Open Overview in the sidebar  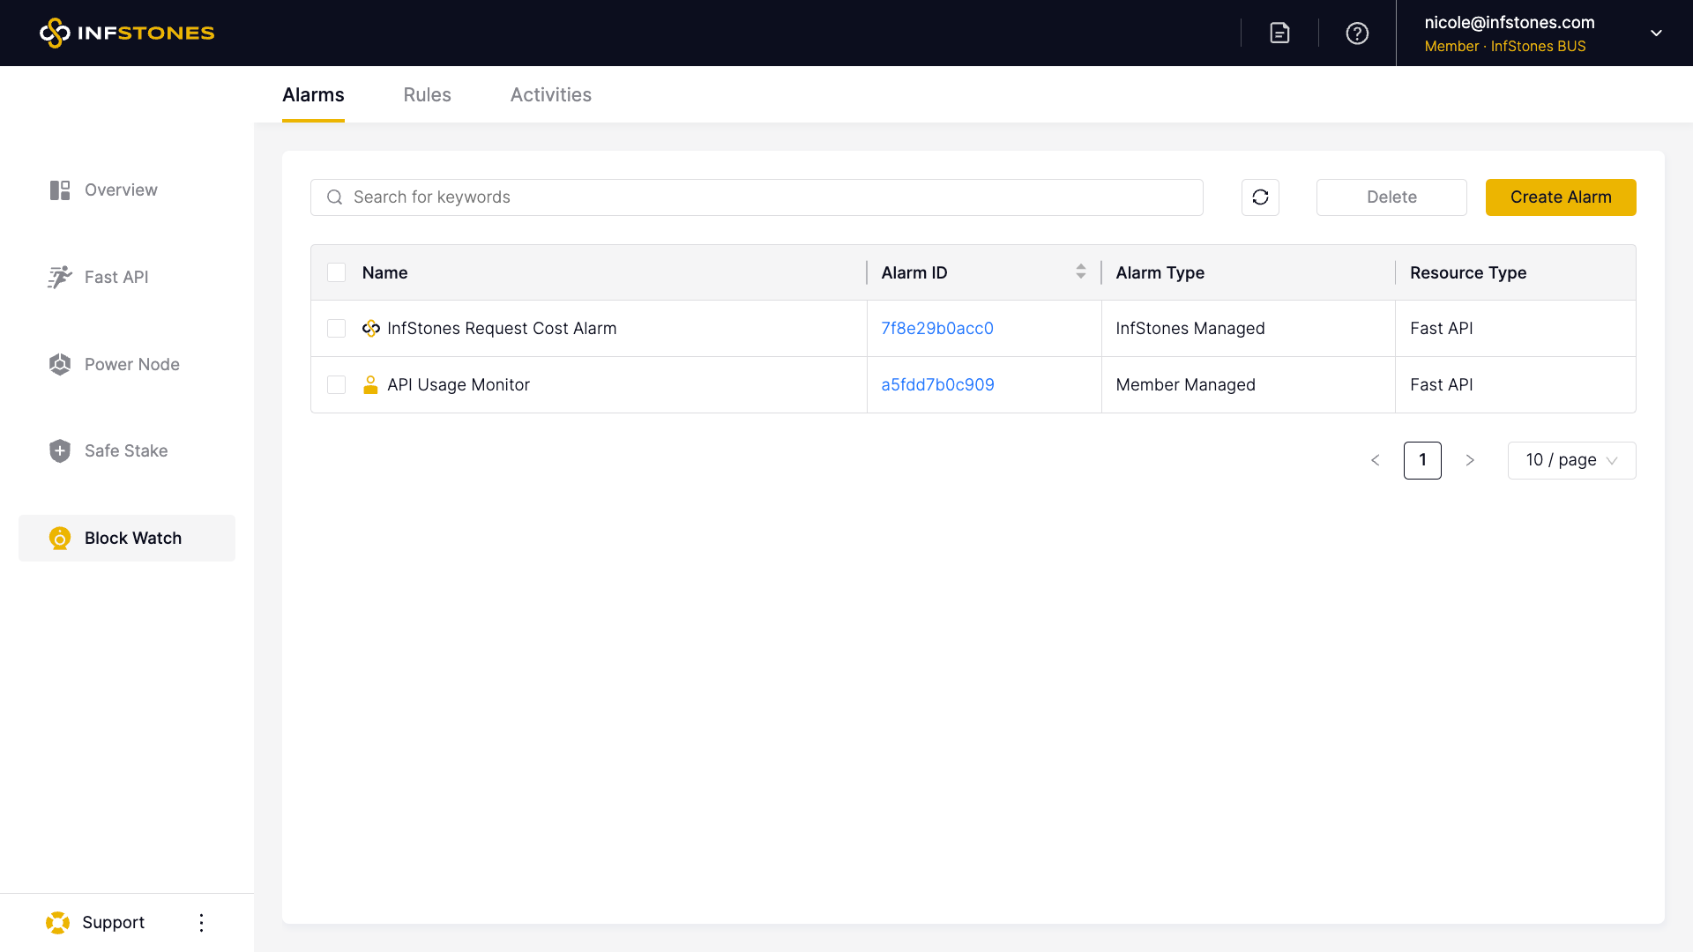(x=121, y=190)
